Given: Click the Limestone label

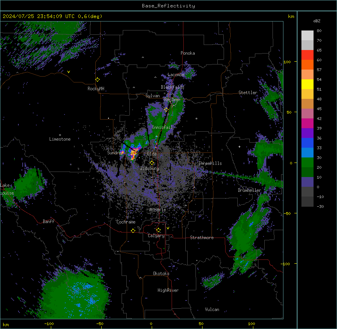Looking at the screenshot, I should coord(60,139).
